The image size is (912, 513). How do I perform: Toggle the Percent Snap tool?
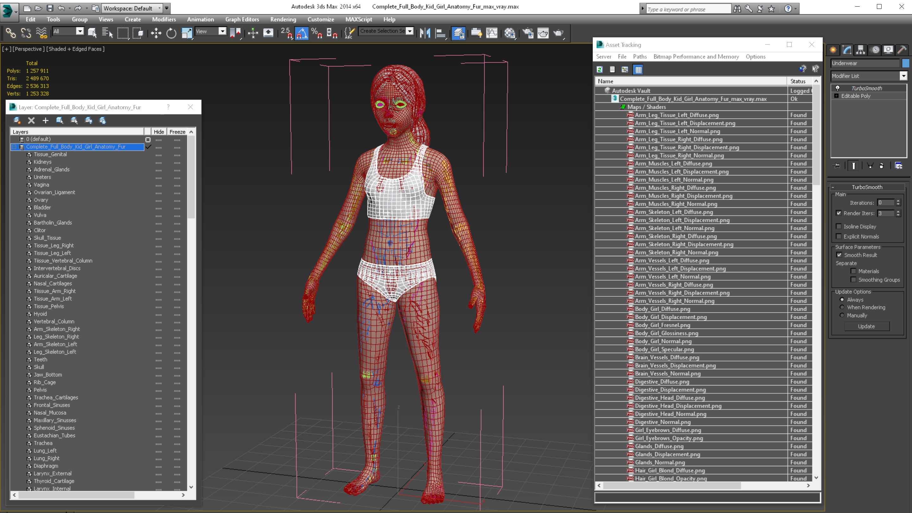pos(317,33)
